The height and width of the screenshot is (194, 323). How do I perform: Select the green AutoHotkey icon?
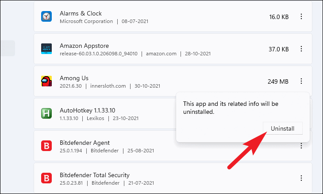(x=46, y=113)
